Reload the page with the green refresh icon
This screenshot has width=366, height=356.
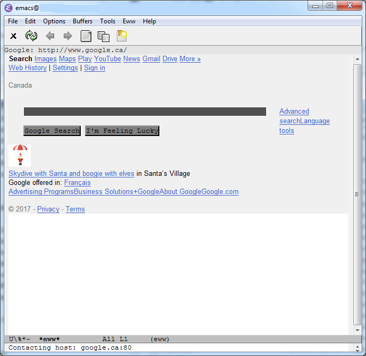31,36
